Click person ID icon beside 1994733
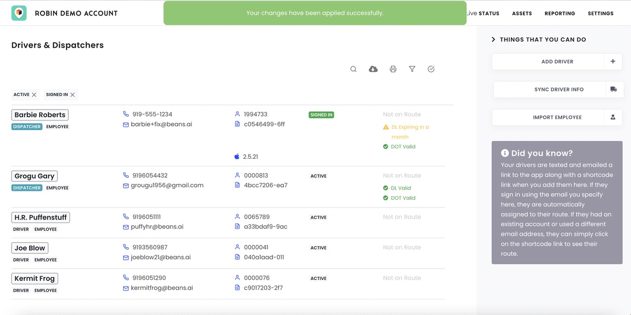Viewport: 631px width, 315px height. click(237, 114)
